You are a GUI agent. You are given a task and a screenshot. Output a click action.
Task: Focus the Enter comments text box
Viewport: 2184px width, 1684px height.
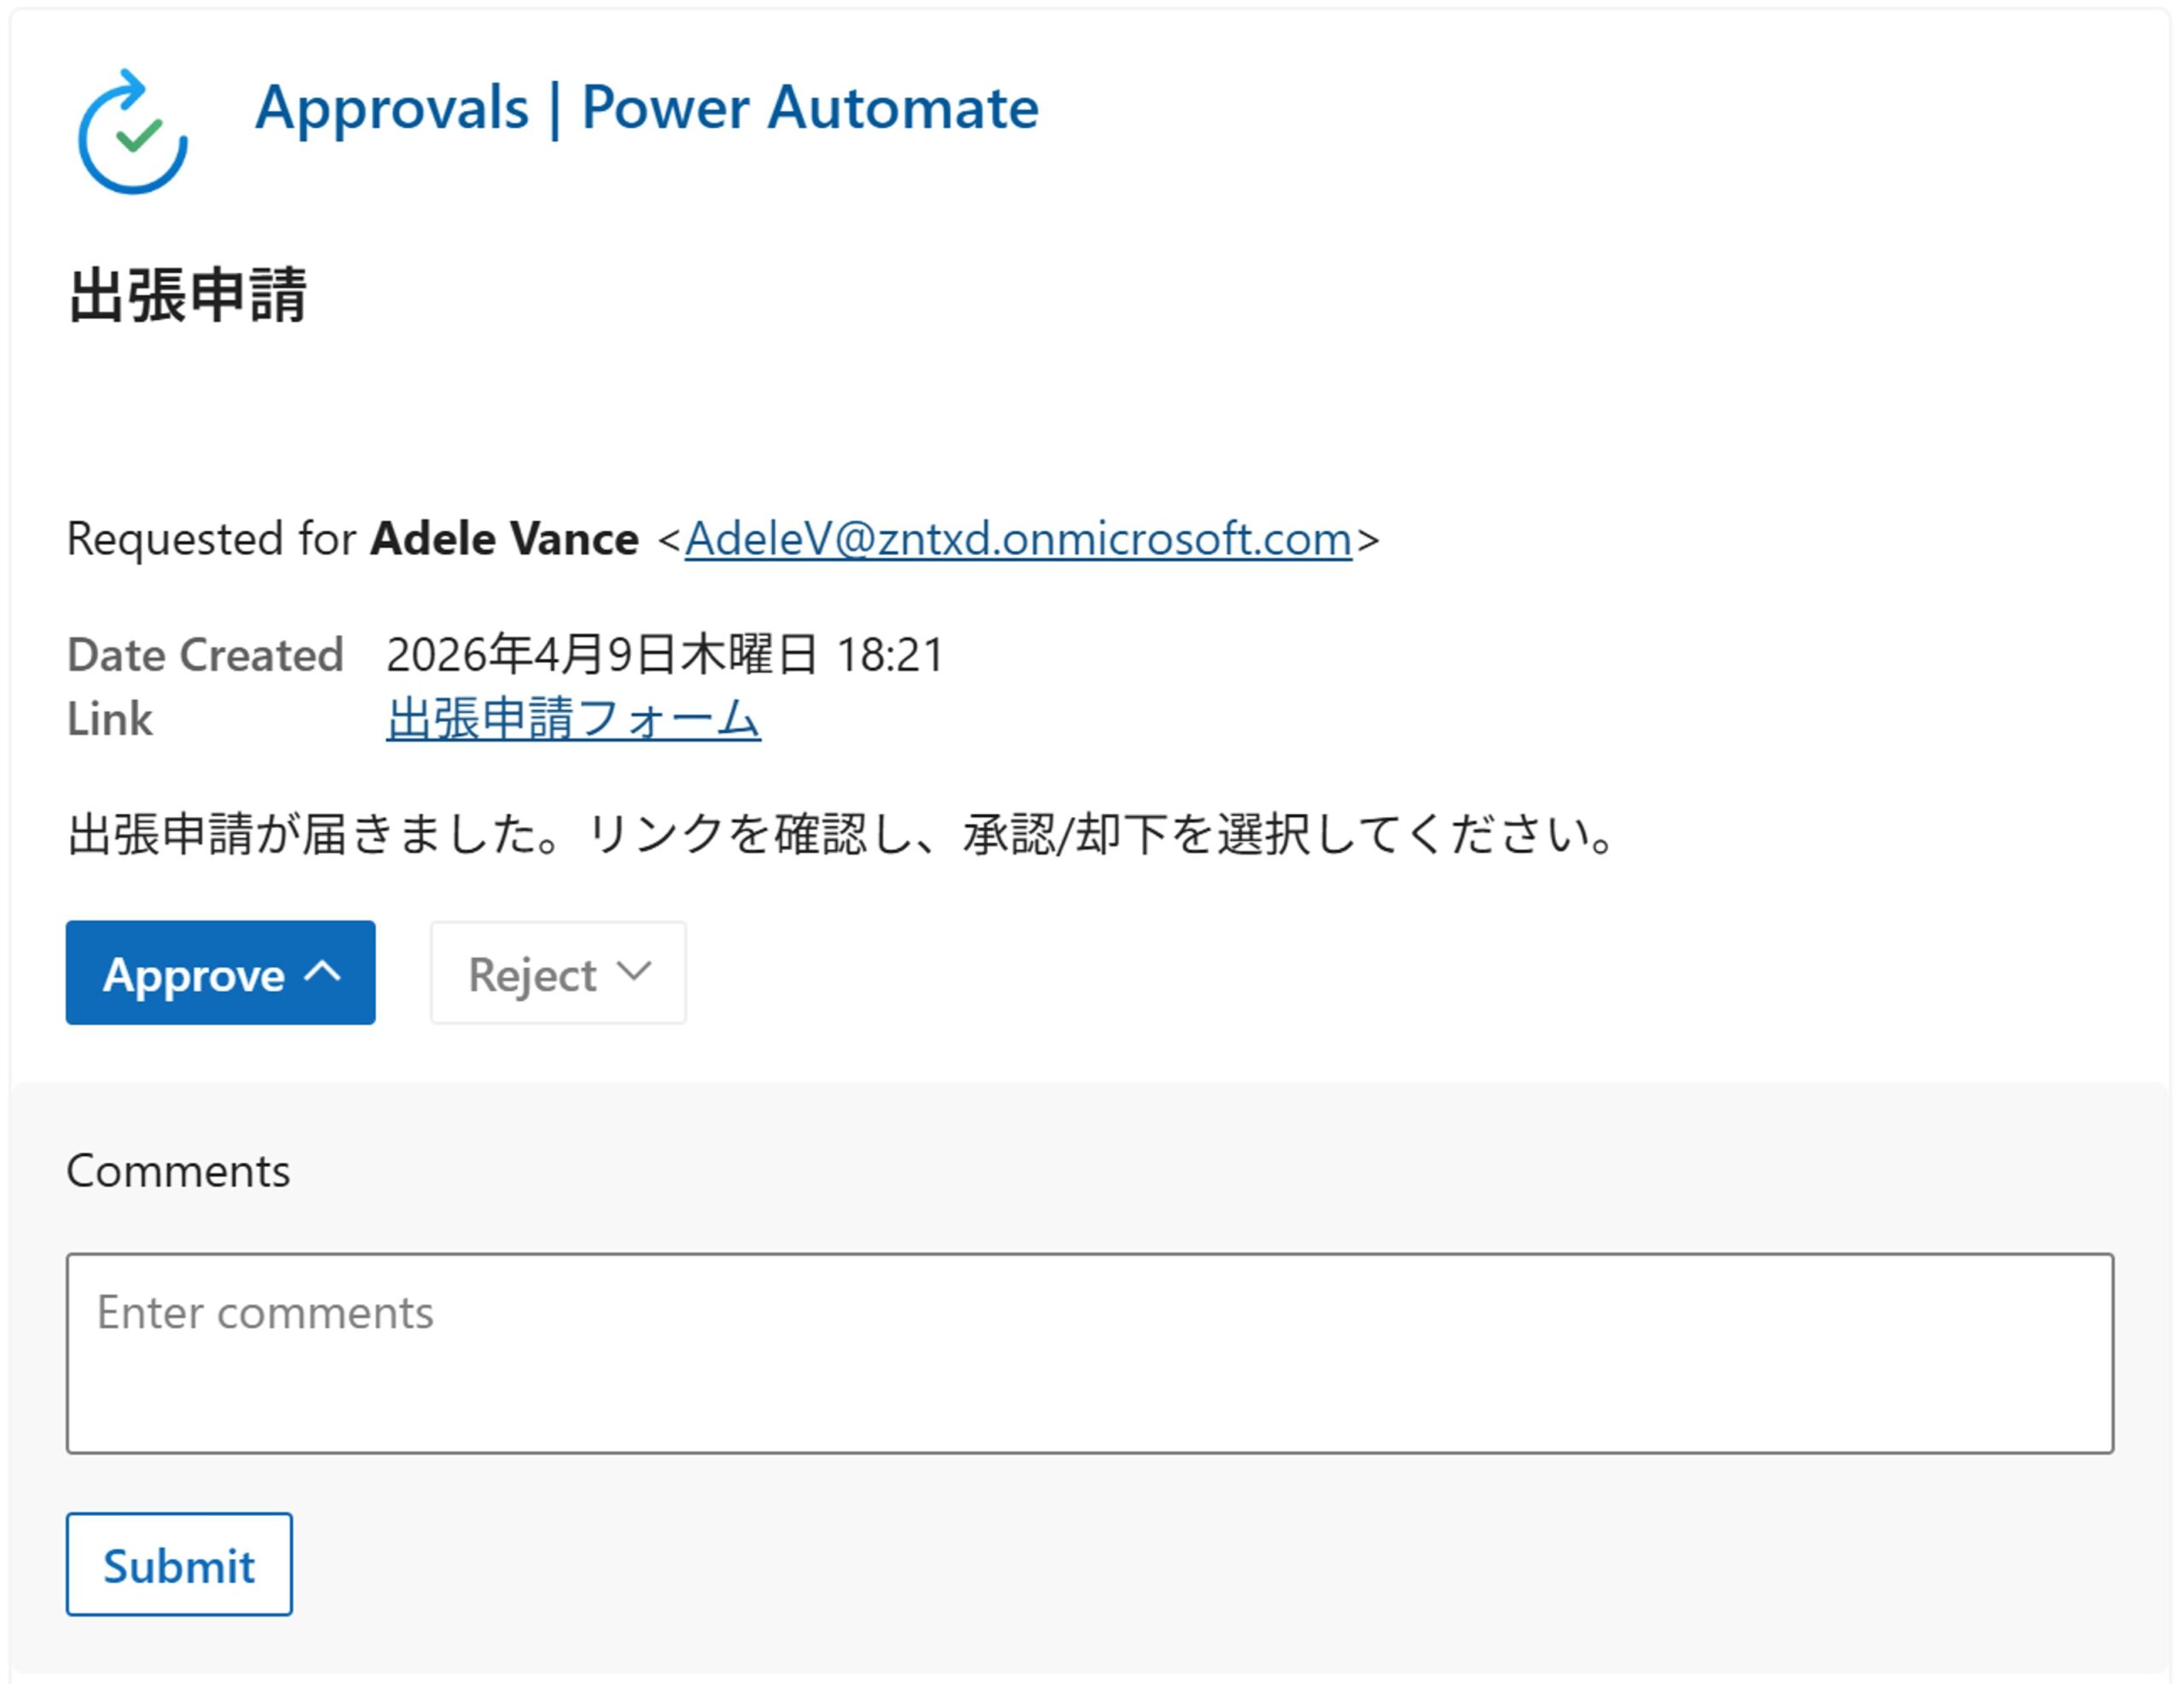point(1090,1353)
